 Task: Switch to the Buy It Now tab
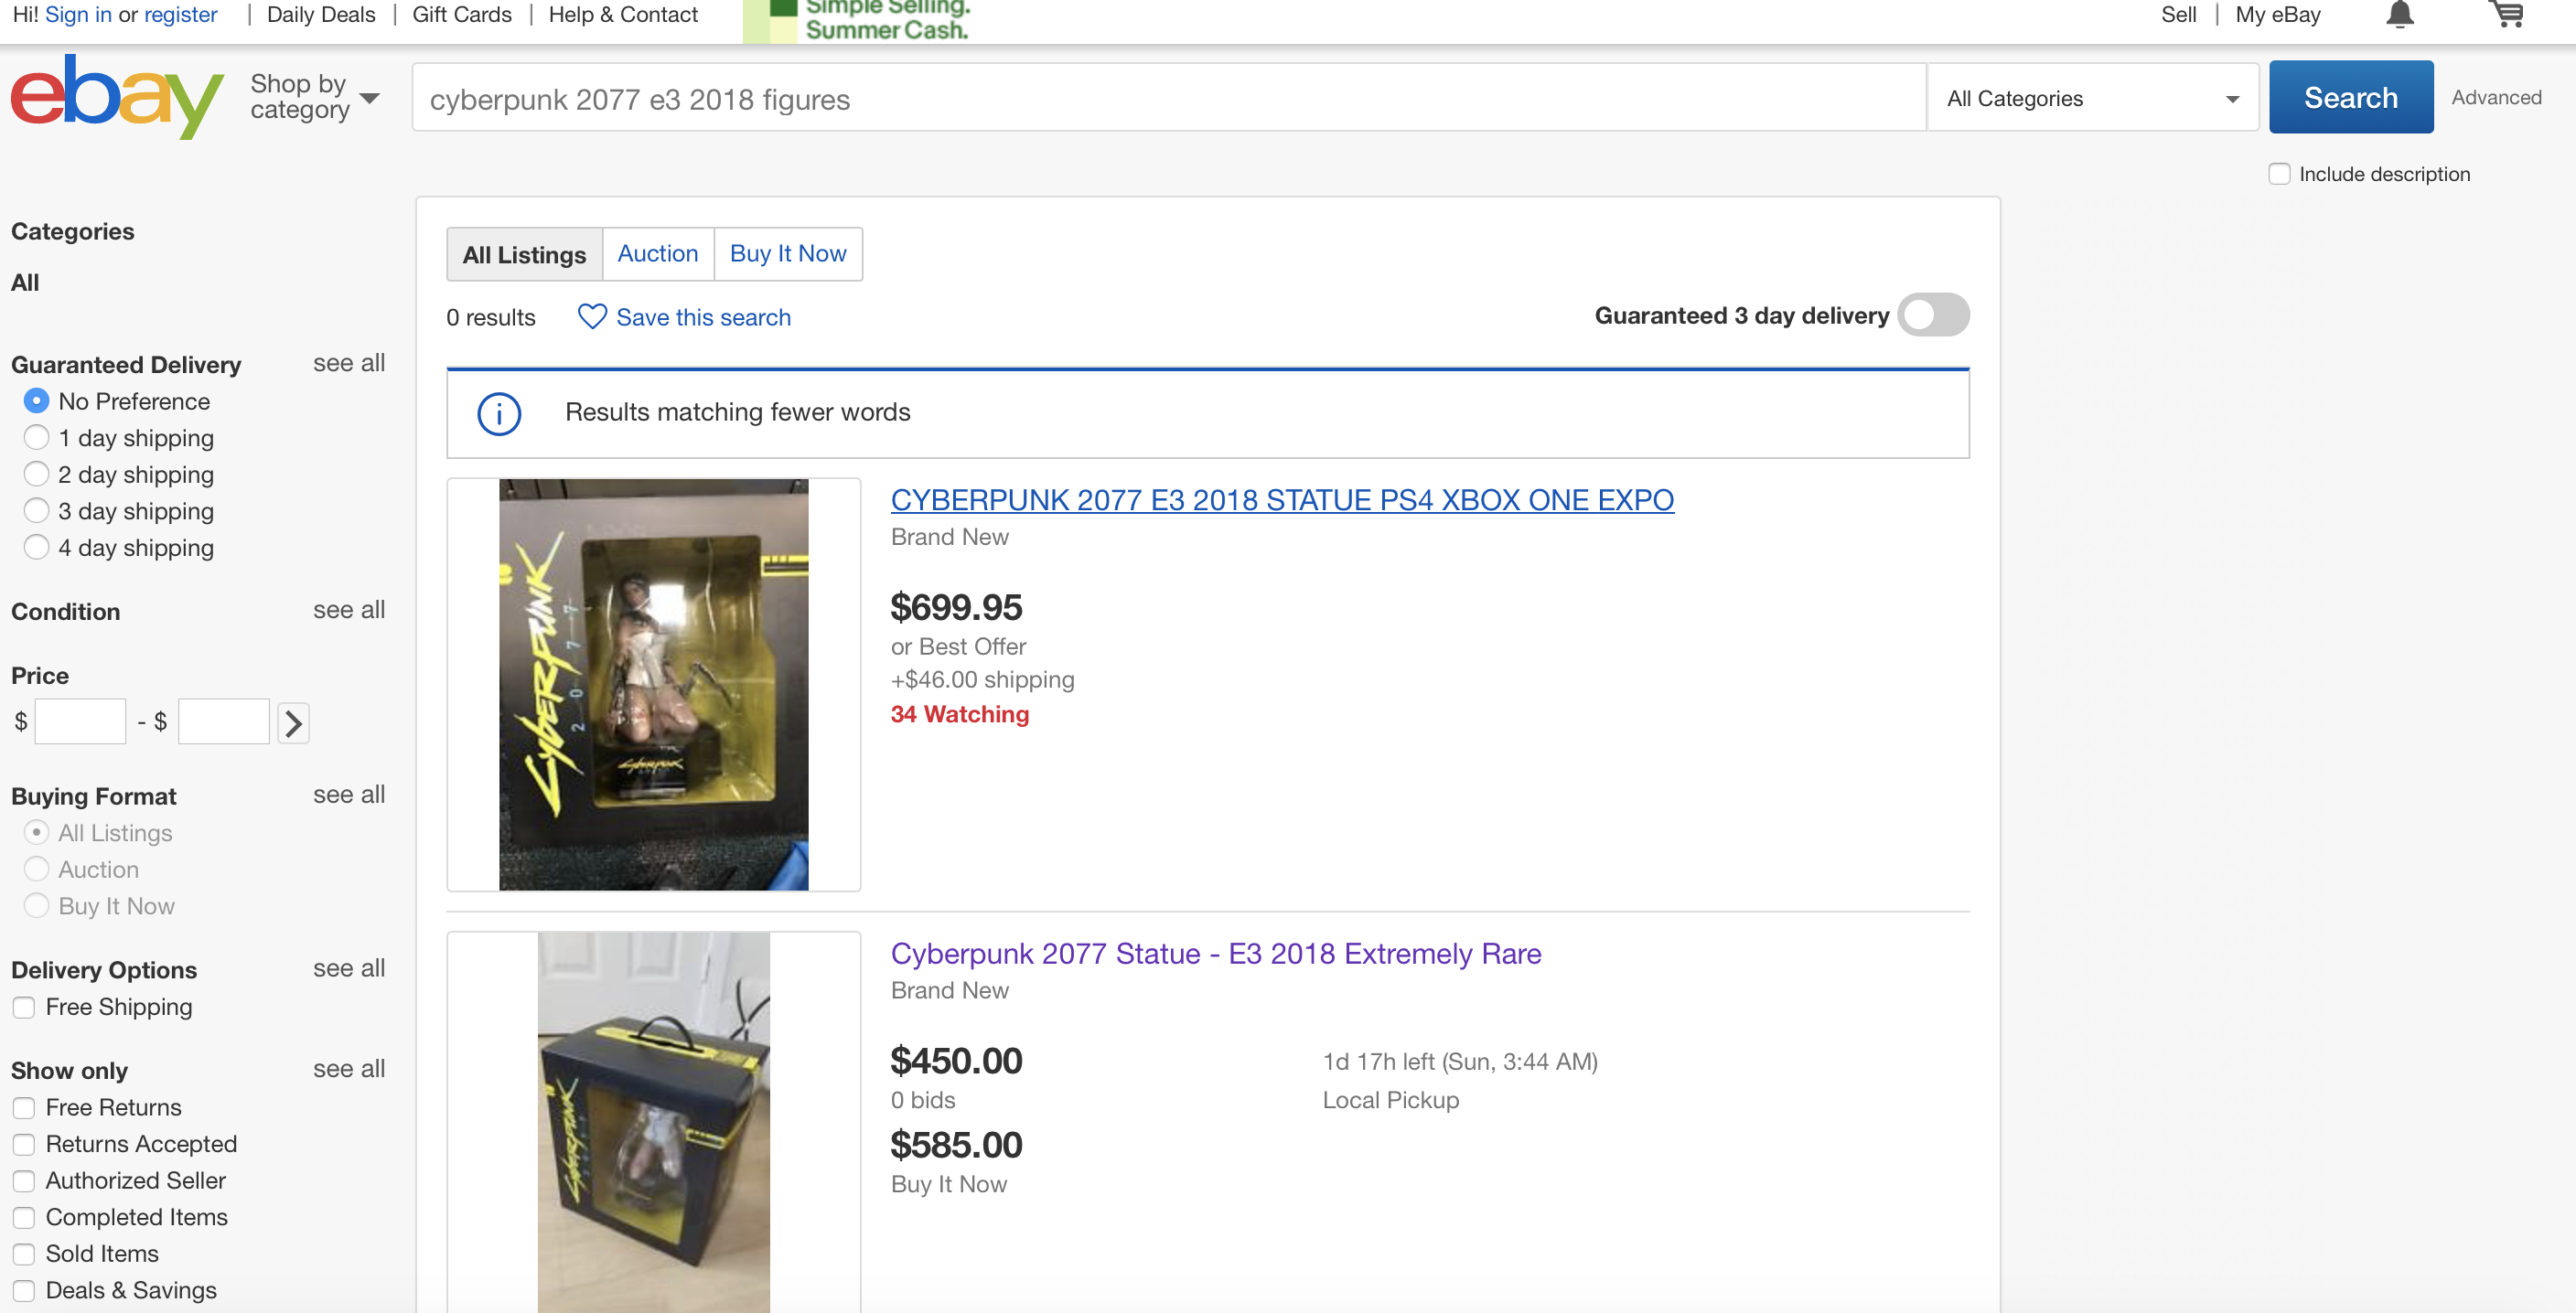[x=788, y=254]
